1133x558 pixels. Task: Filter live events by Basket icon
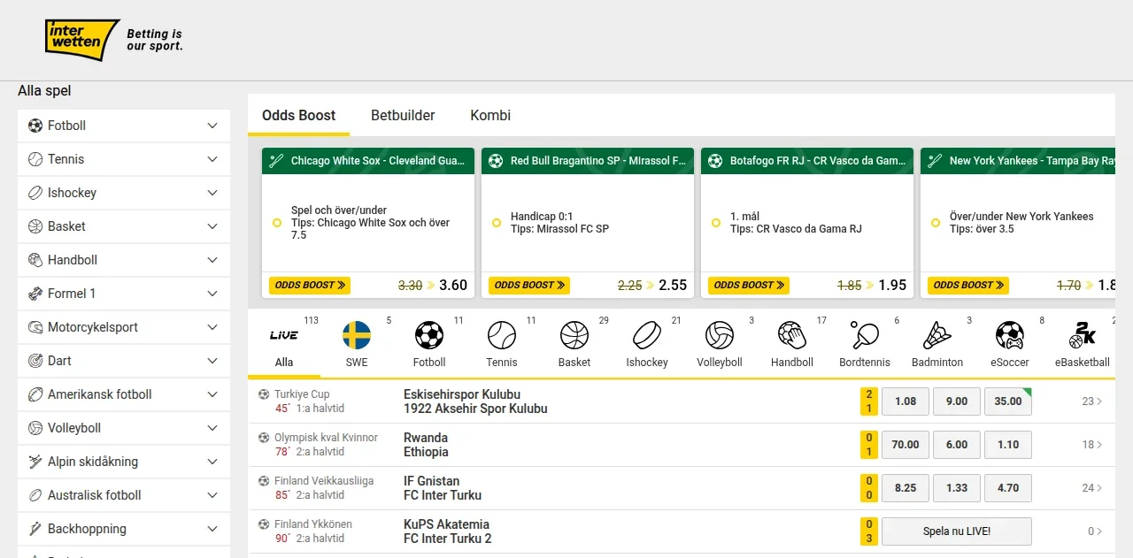coord(574,335)
